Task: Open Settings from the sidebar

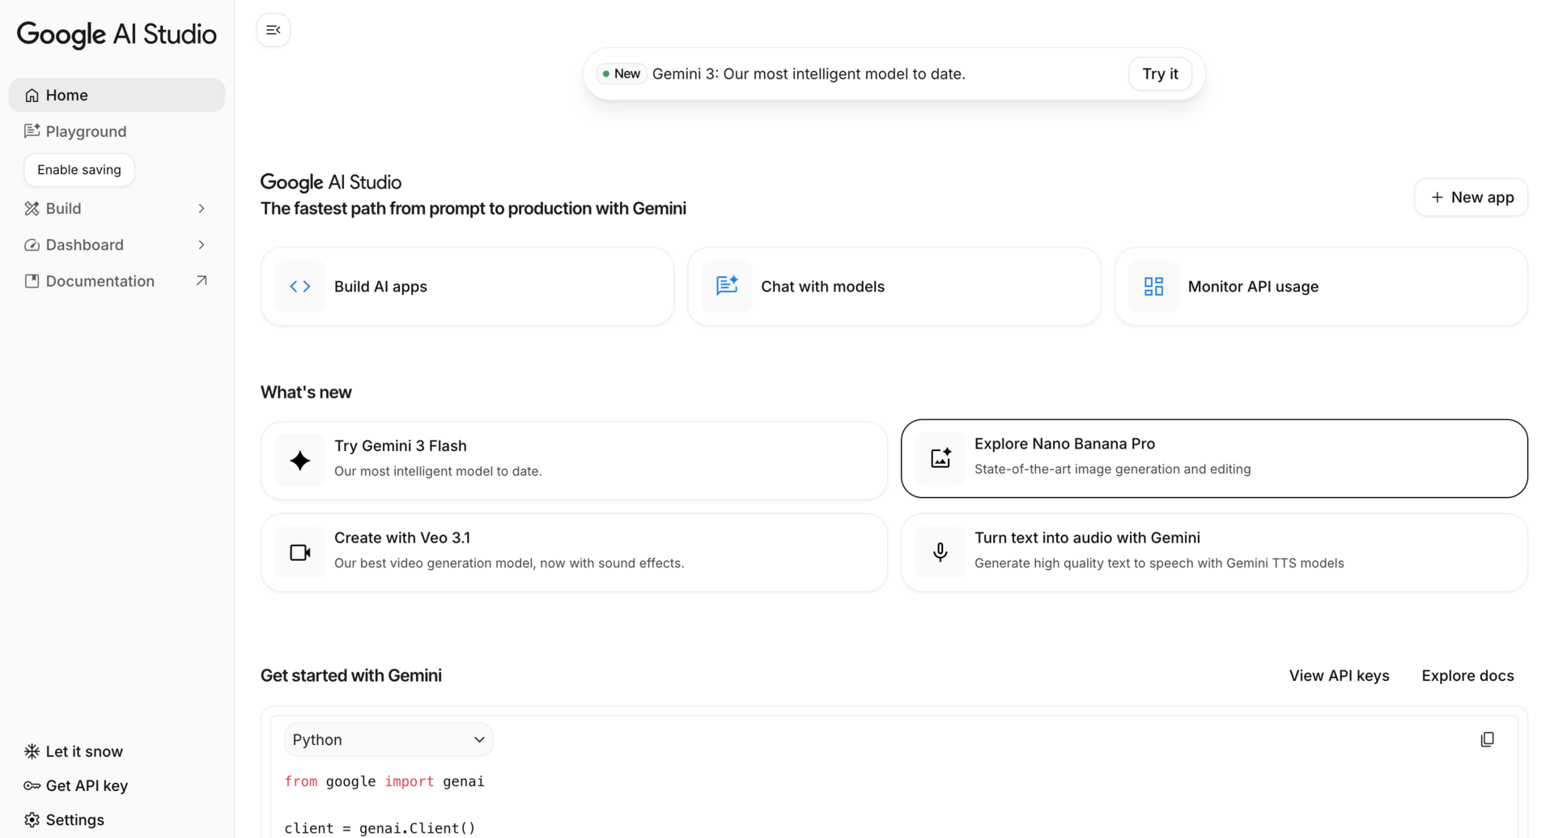Action: coord(74,819)
